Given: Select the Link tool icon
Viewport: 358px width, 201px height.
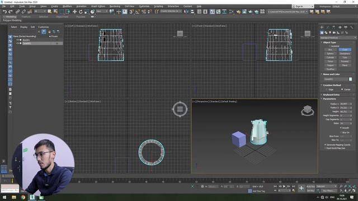Looking at the screenshot, I should (17, 12).
